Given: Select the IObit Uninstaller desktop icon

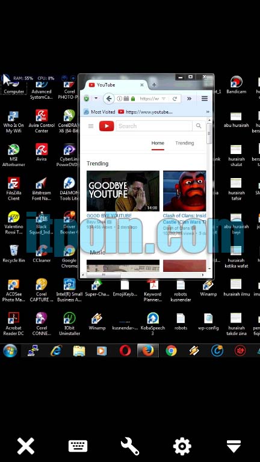Looking at the screenshot, I should coord(69,324).
